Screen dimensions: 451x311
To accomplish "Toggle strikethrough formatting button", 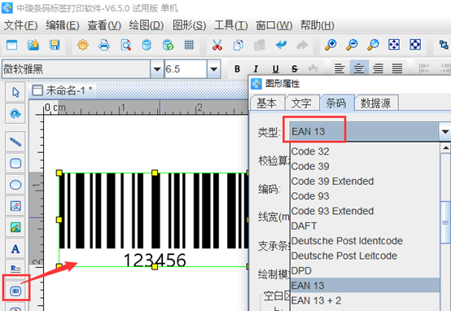I will (x=295, y=68).
